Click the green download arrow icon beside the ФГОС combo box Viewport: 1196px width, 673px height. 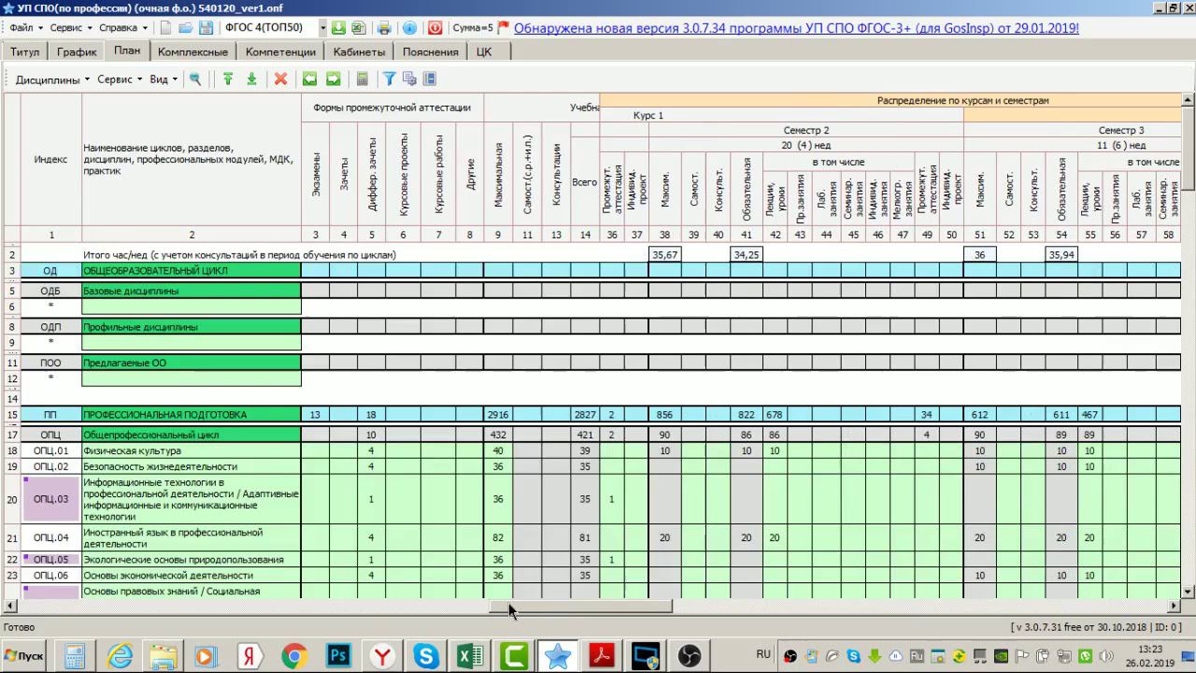[338, 28]
